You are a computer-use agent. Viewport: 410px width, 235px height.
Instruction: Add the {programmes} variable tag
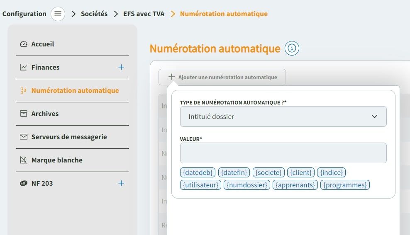(345, 185)
